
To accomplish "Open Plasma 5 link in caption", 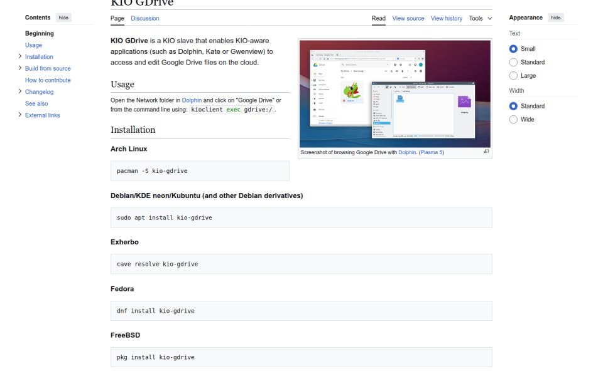I will pos(432,152).
